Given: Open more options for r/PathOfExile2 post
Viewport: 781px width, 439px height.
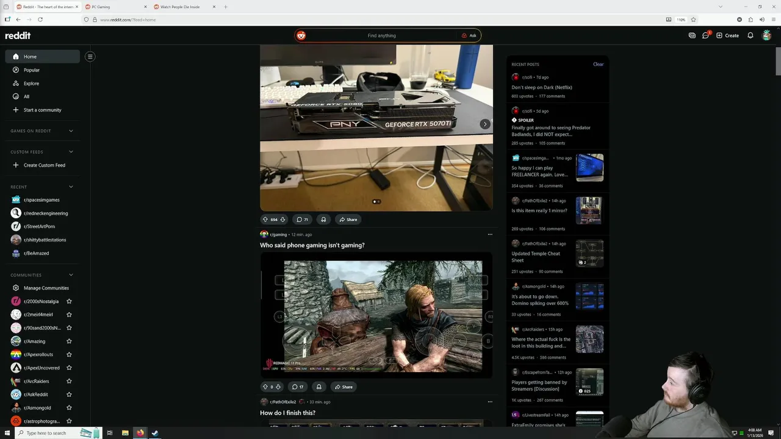Looking at the screenshot, I should point(490,402).
